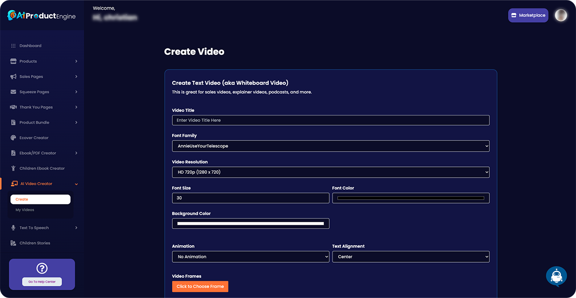Open the Dashboard from the sidebar

pyautogui.click(x=29, y=46)
